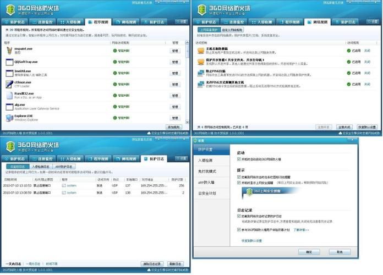Click 确定 button in settings dialog
Image resolution: width=383 pixels, height=275 pixels.
pos(309,252)
